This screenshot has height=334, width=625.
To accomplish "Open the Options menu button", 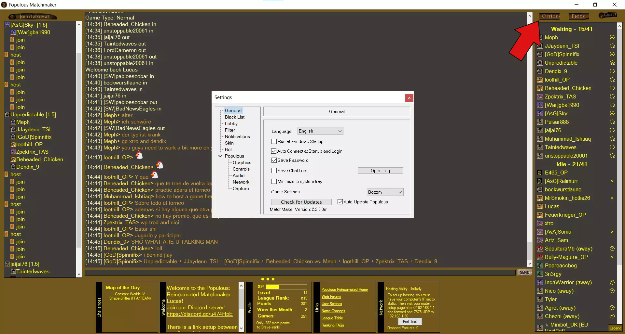I will (550, 16).
